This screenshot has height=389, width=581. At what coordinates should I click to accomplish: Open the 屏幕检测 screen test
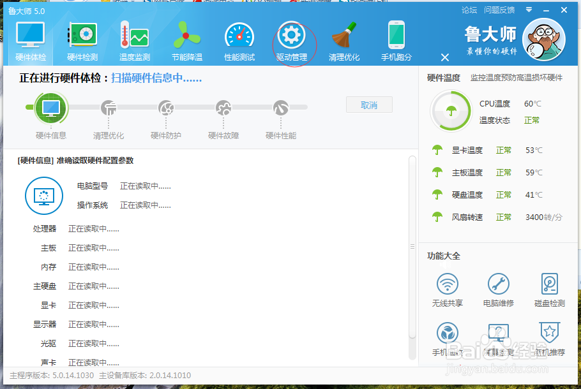click(499, 338)
